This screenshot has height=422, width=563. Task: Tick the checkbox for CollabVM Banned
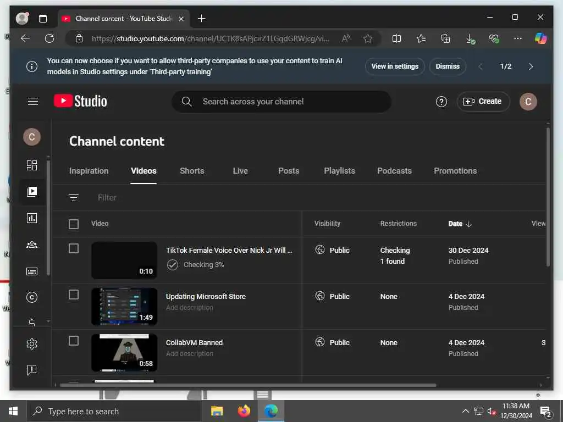[x=74, y=341]
